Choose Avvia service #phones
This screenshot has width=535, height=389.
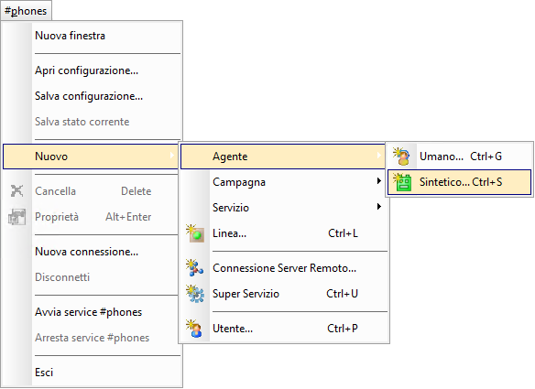91,312
